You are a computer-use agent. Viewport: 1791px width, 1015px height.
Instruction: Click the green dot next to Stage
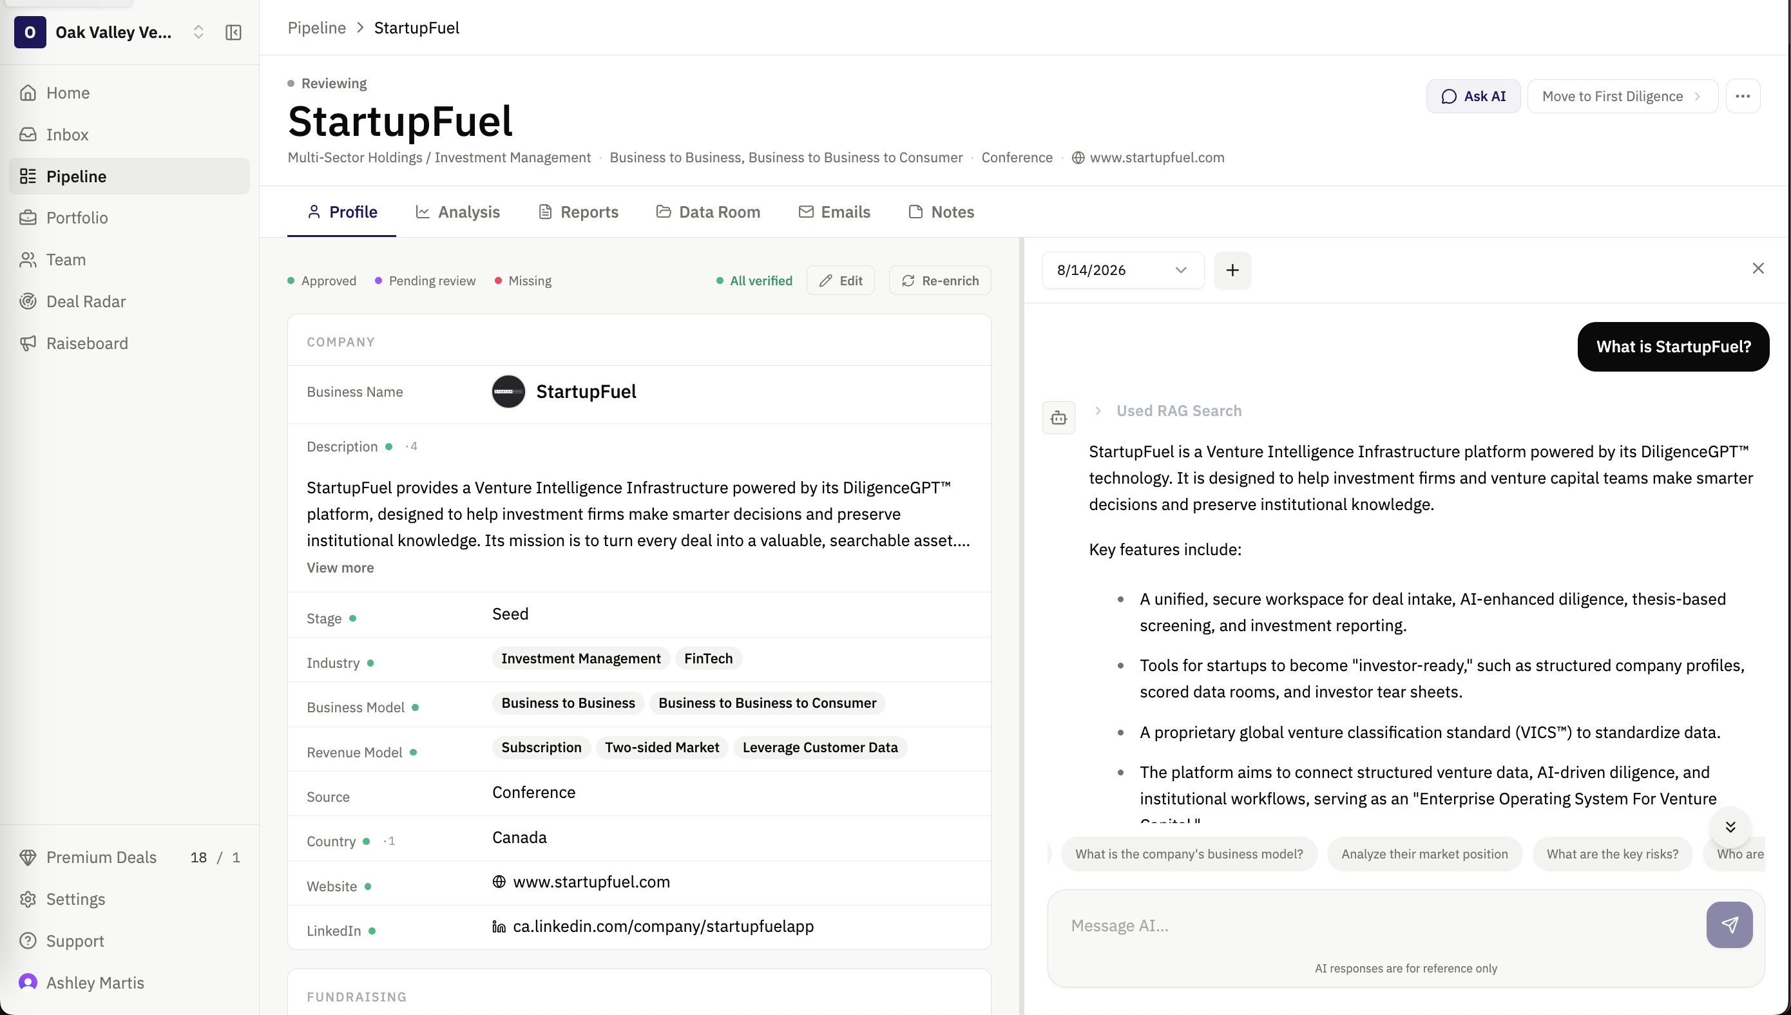coord(353,618)
